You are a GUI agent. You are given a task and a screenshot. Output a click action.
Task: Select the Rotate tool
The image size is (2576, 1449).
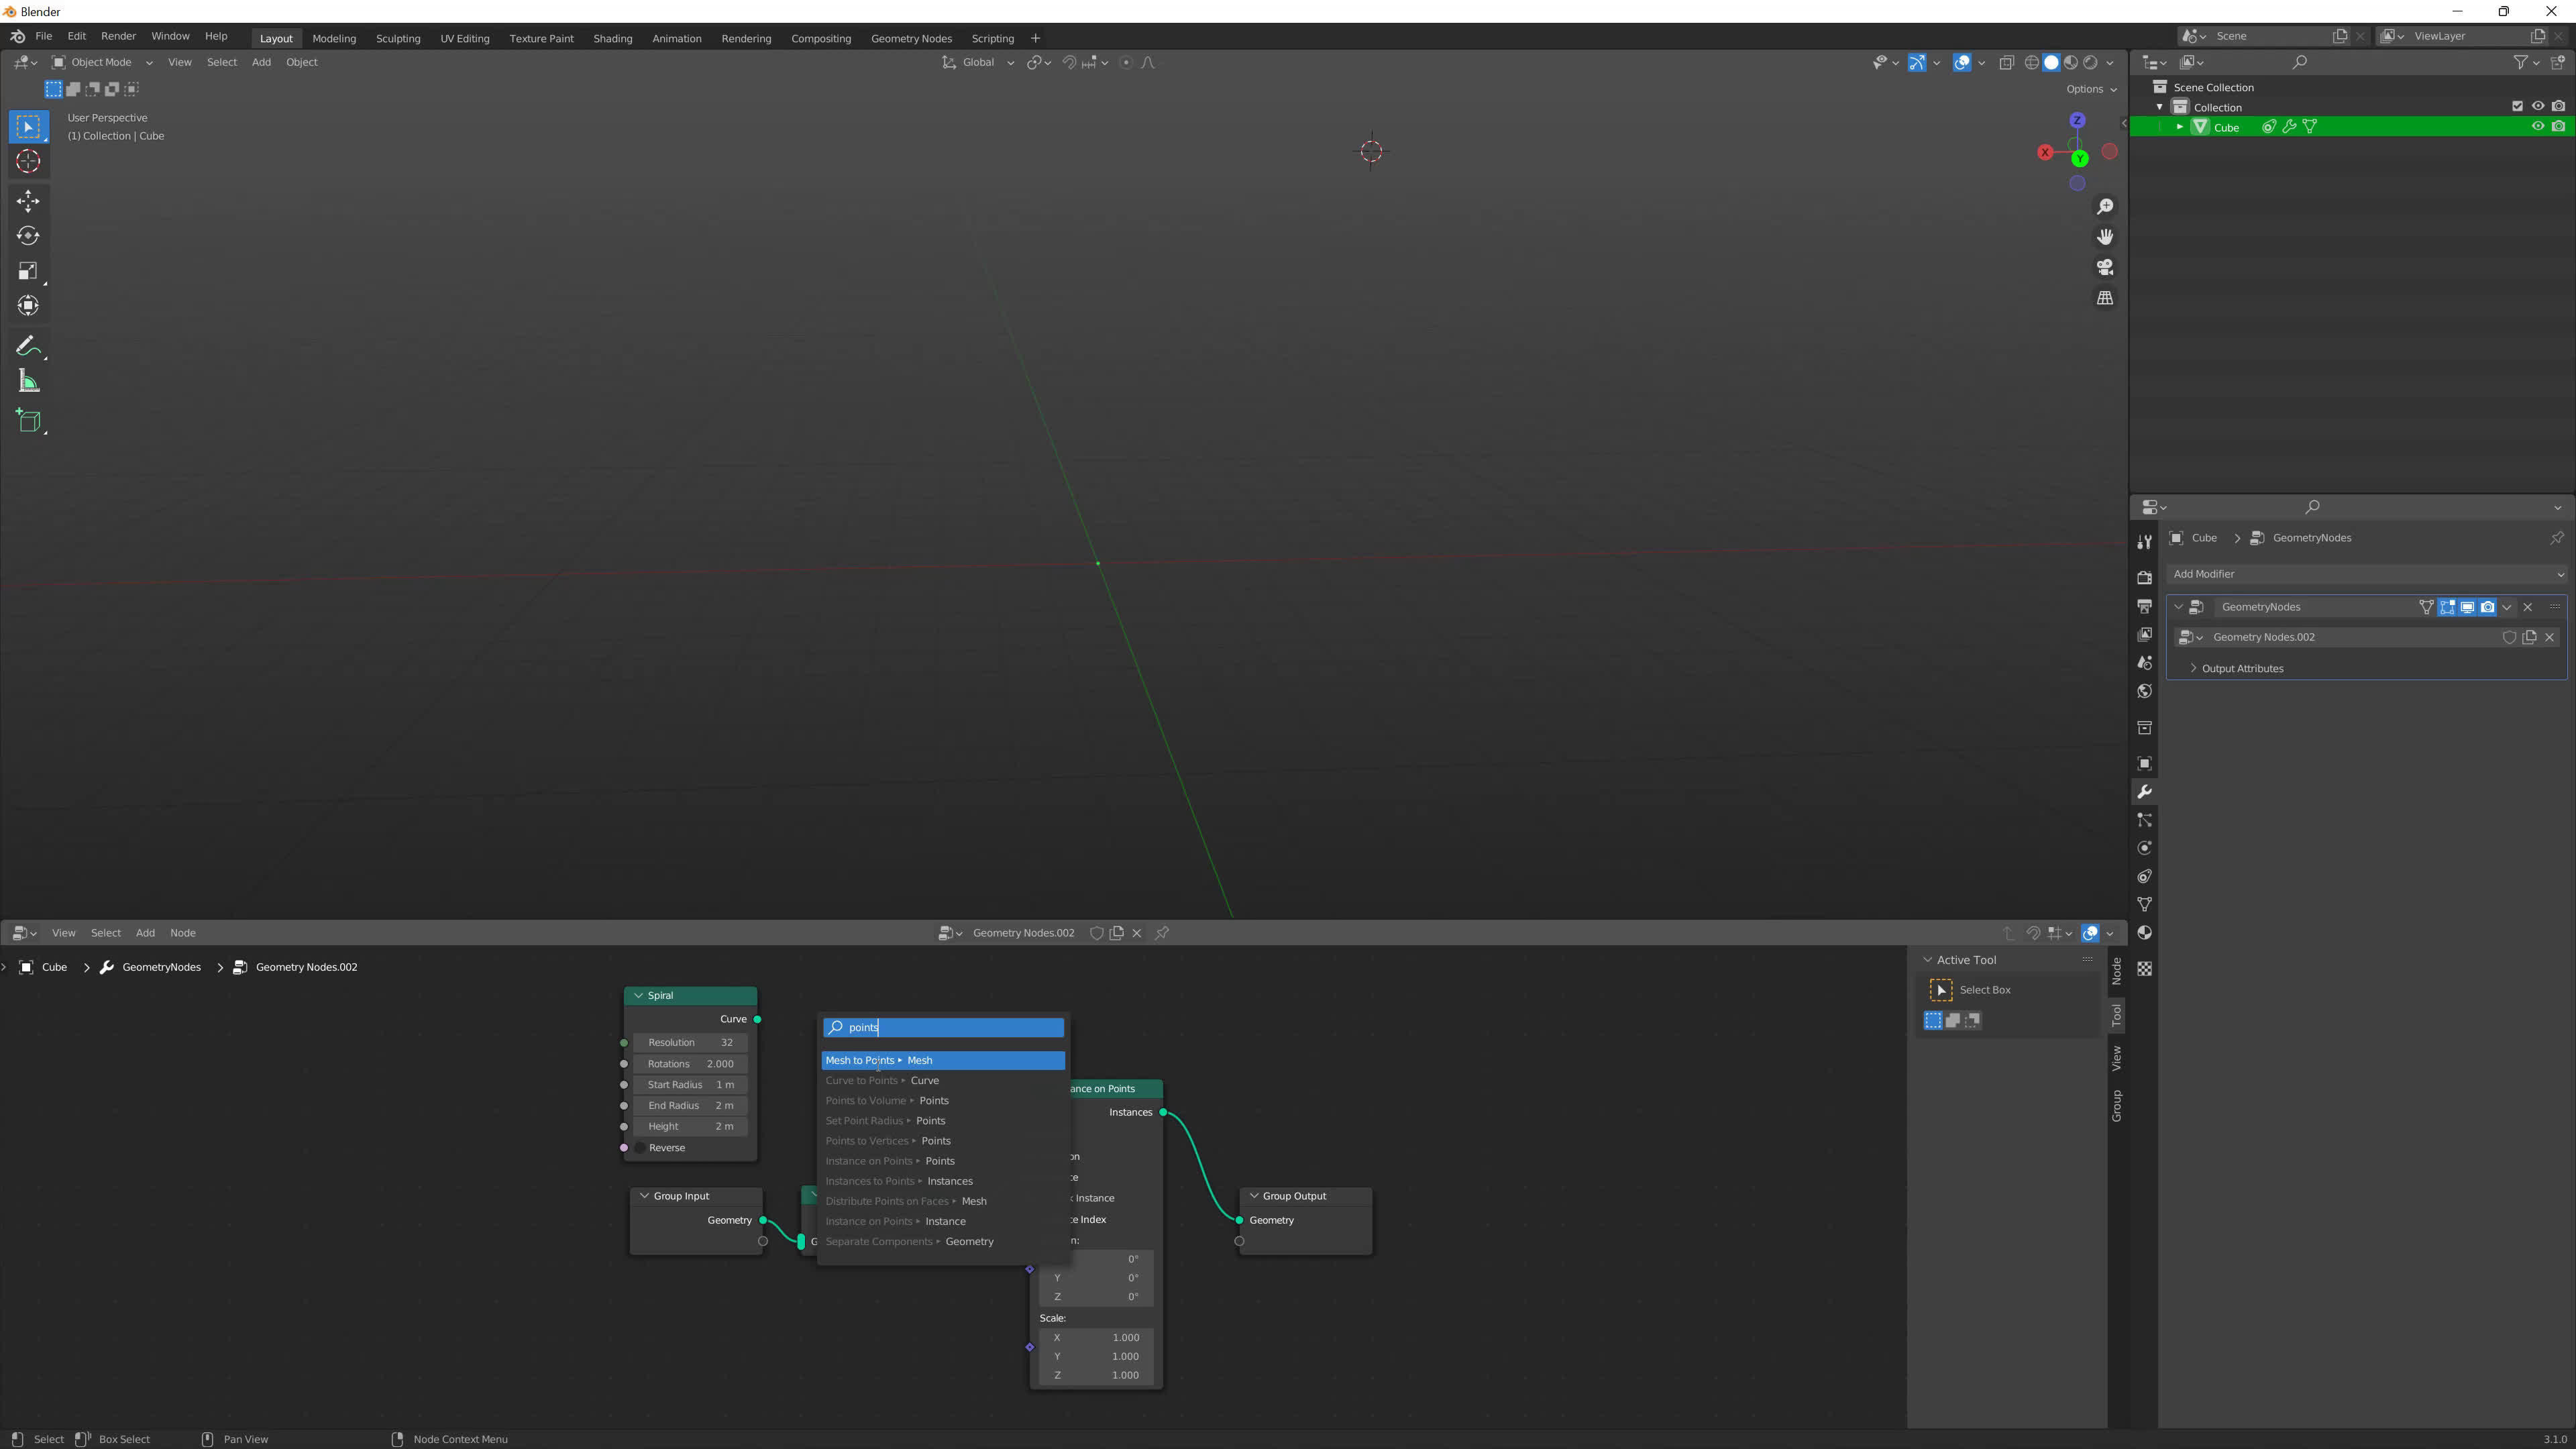click(28, 236)
